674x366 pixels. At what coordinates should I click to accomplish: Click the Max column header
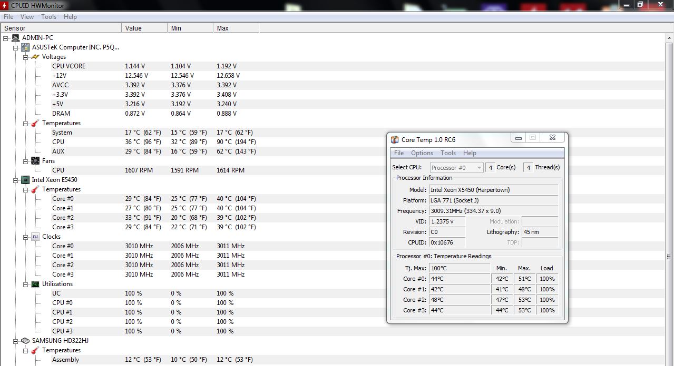click(x=236, y=28)
